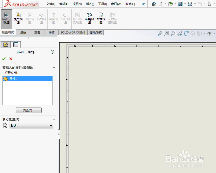The width and height of the screenshot is (216, 173).
Task: Collapse the 要插入的零件/装配体 section
Action: 53,67
